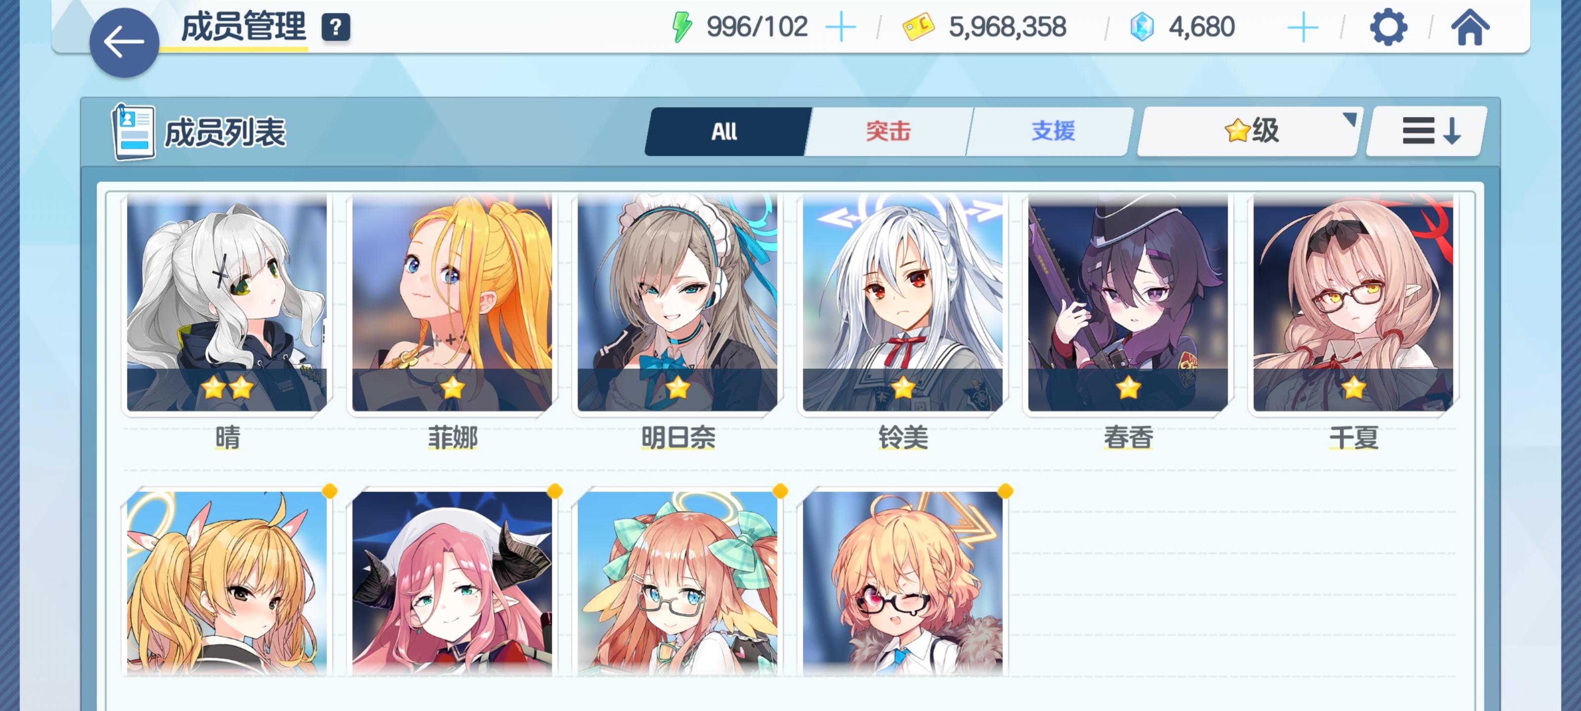Toggle the sort order arrow button
This screenshot has height=711, width=1581.
[x=1427, y=131]
